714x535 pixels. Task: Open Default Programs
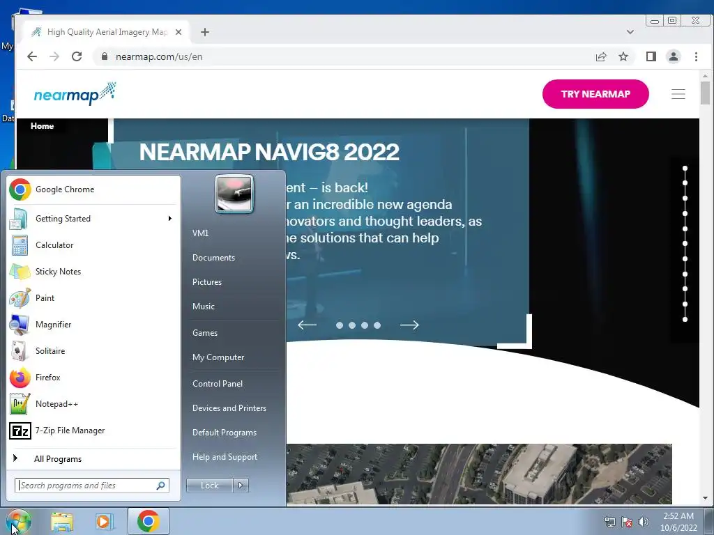click(x=224, y=433)
